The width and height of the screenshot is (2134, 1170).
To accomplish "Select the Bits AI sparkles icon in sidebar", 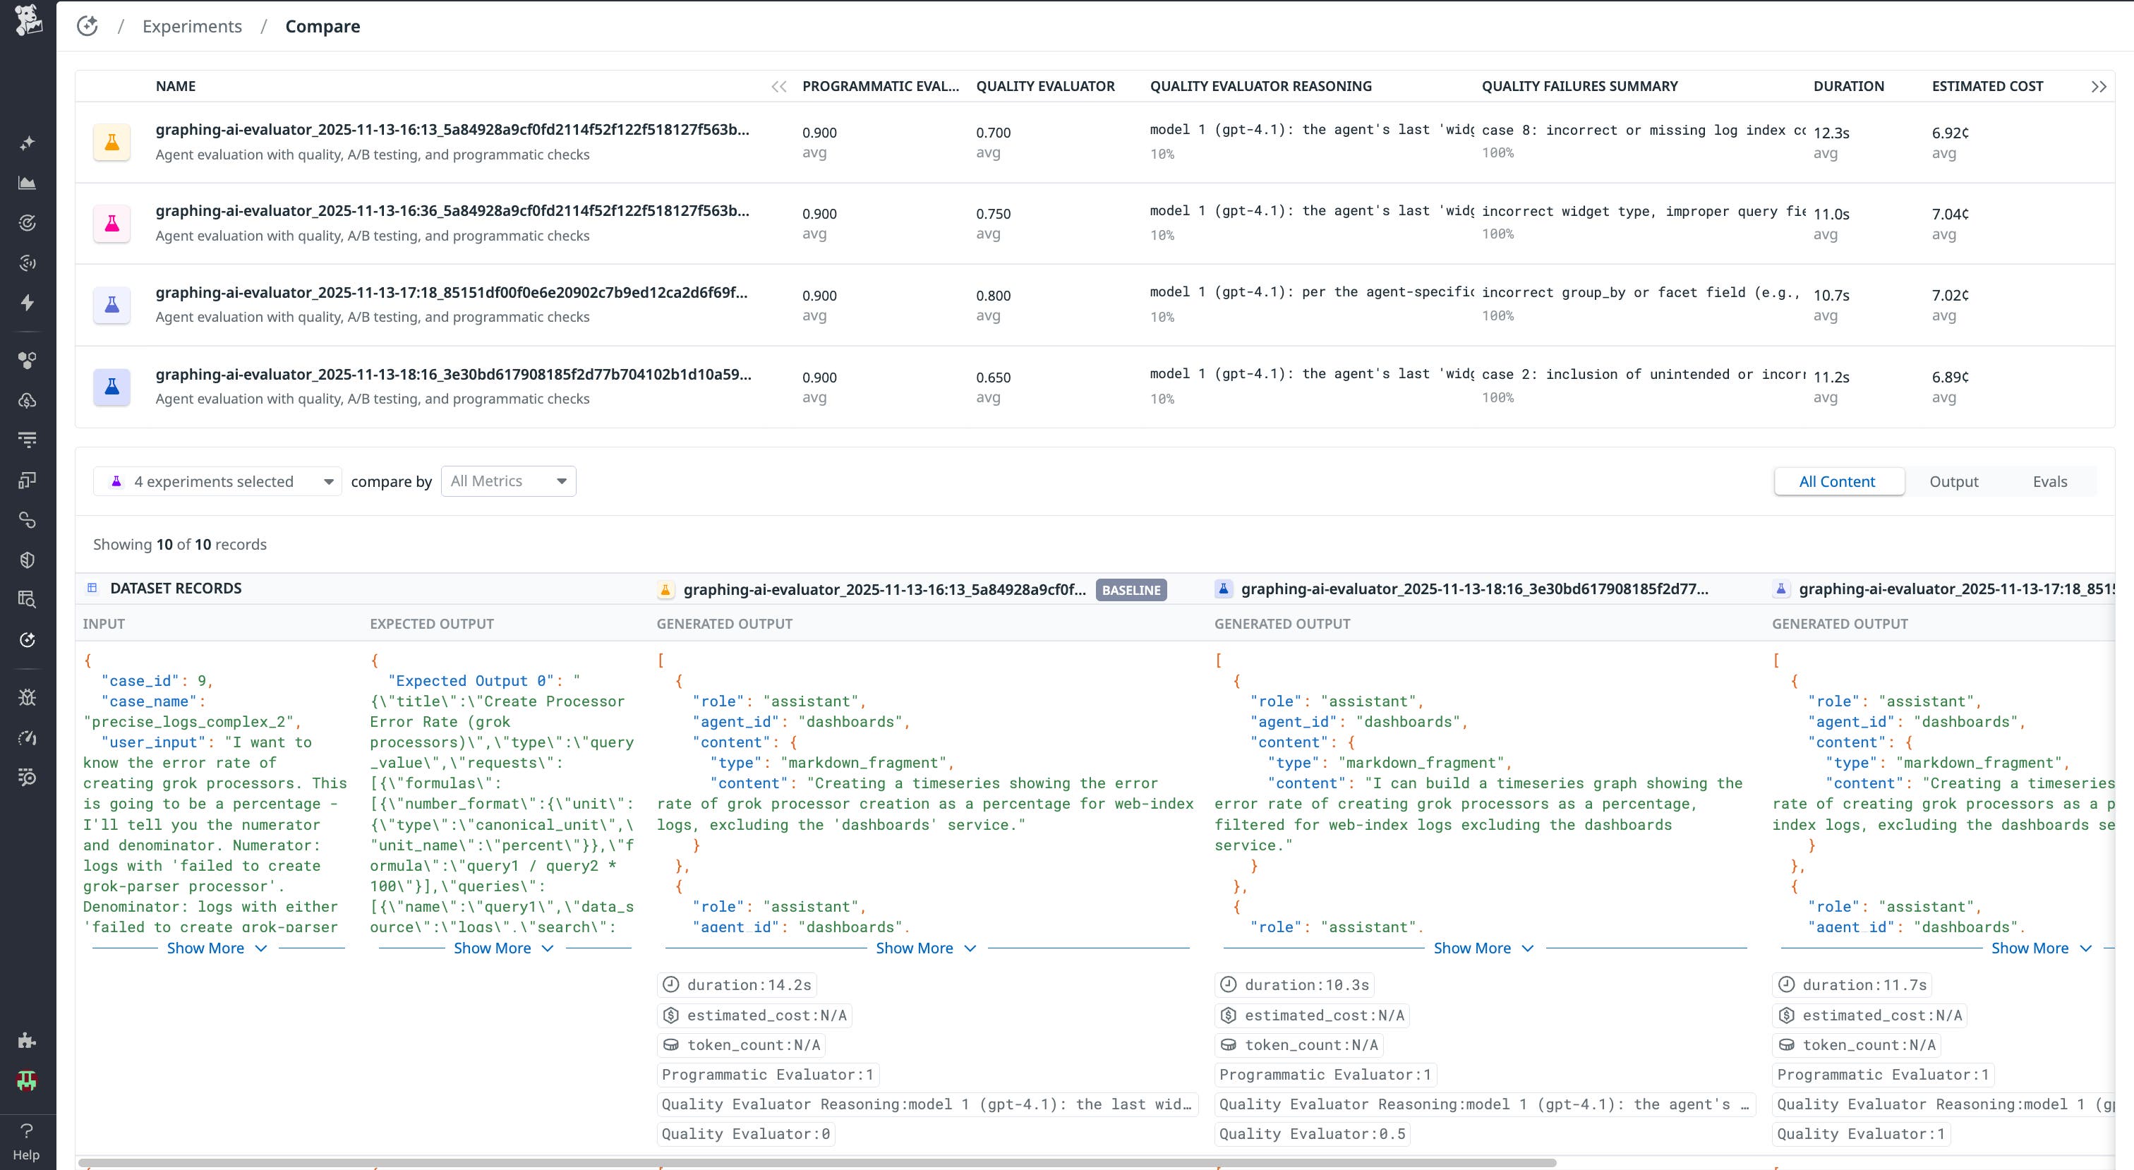I will point(28,142).
